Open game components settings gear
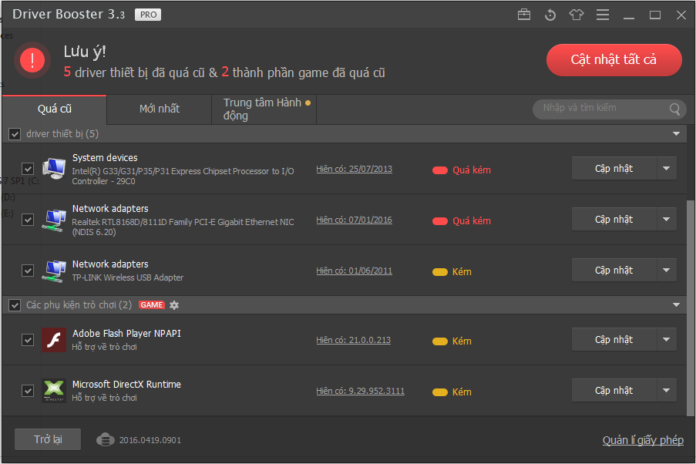 point(174,305)
